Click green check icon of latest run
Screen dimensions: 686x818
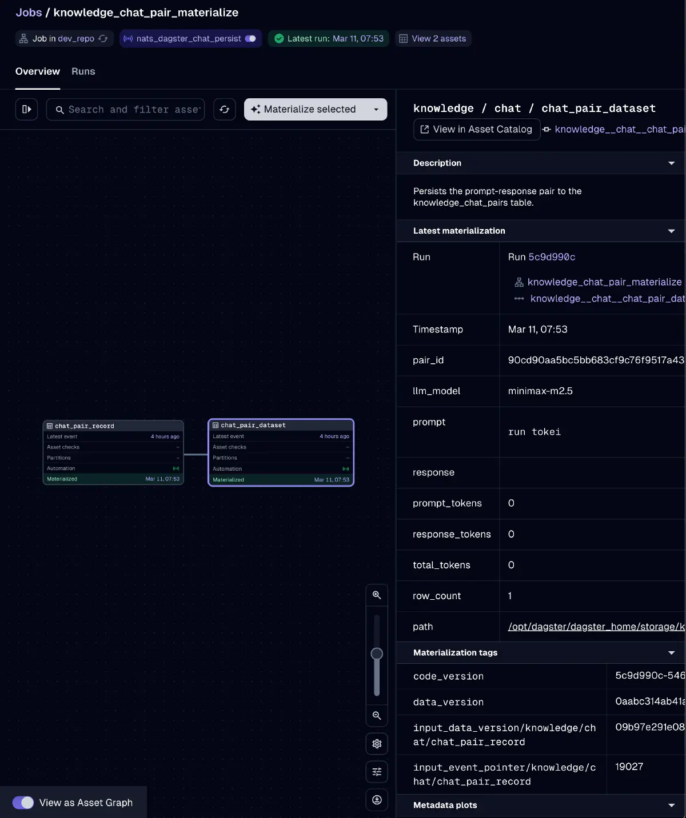[279, 39]
